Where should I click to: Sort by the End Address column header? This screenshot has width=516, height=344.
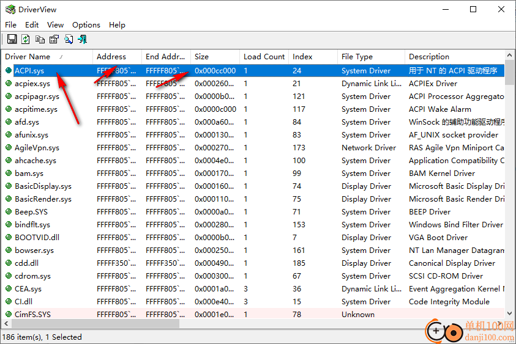click(166, 56)
